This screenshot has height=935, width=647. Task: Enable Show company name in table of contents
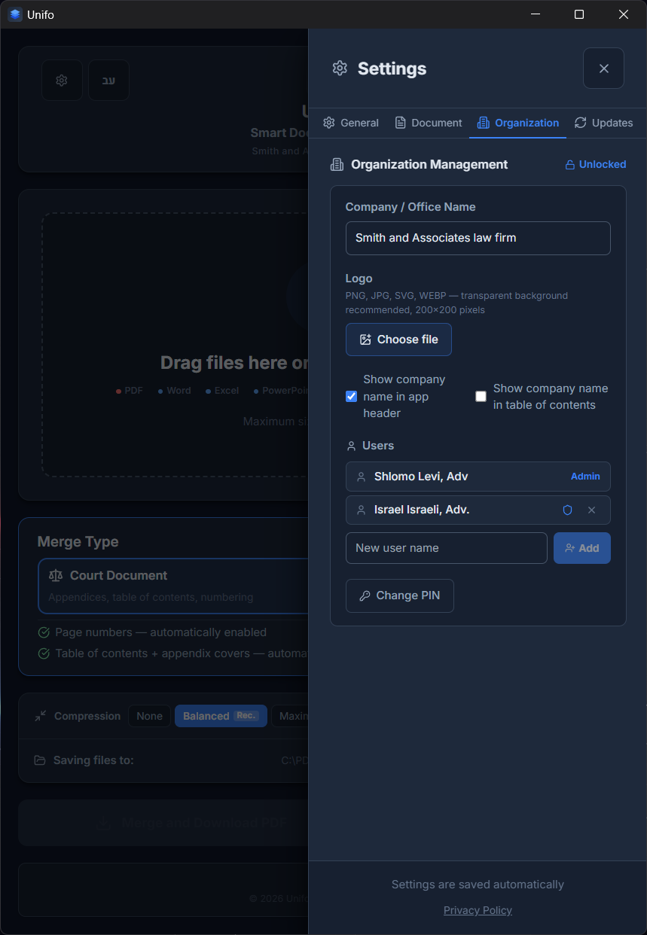click(481, 396)
